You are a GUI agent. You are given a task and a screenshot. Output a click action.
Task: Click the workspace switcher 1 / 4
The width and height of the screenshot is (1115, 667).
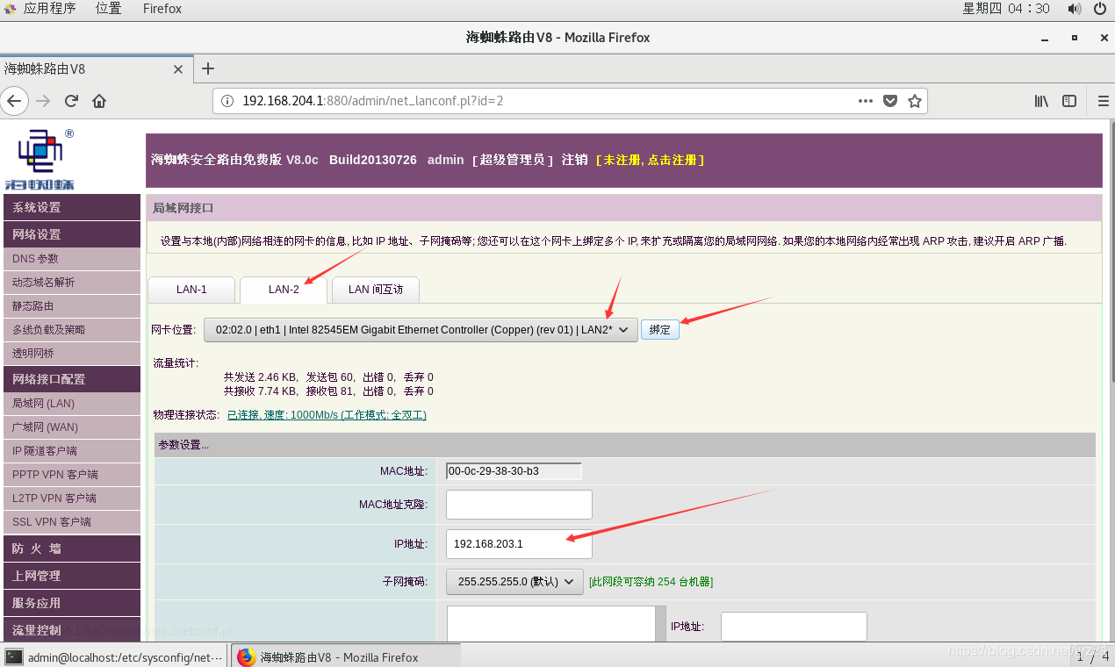tap(1092, 656)
